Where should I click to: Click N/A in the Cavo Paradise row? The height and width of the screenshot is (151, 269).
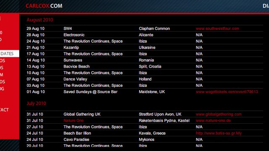(199, 140)
